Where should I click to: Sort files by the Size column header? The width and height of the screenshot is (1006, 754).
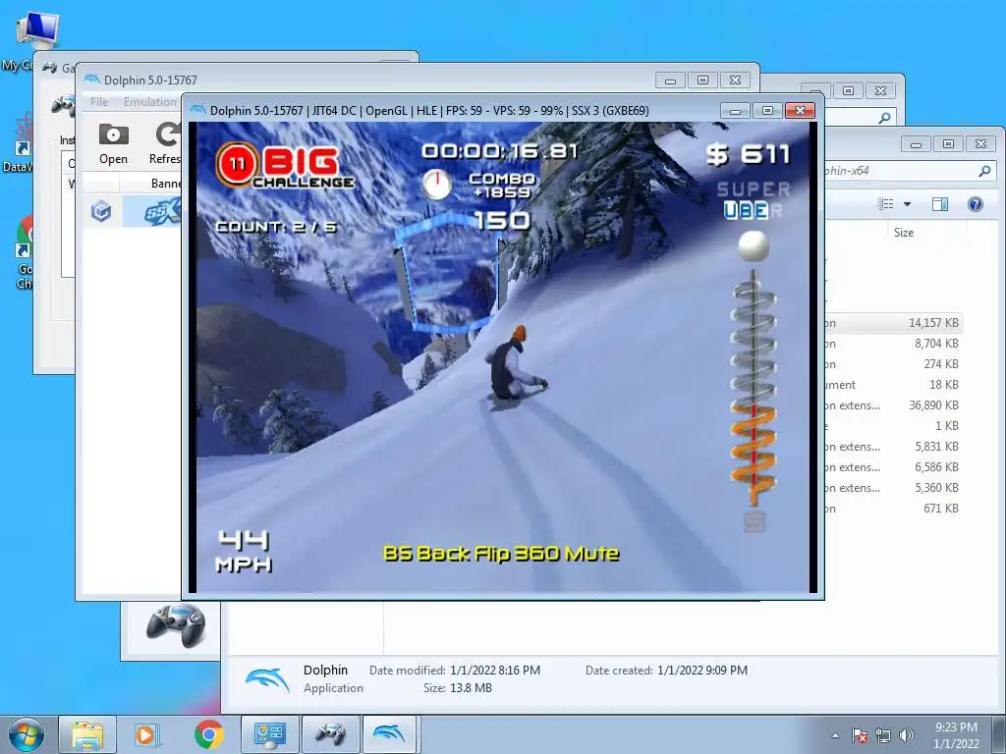(904, 233)
